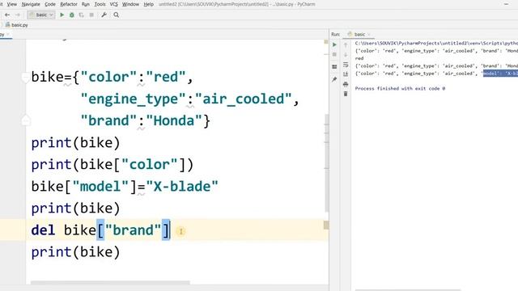The image size is (518, 291).
Task: Click the Stop square icon in main toolbar
Action: click(91, 15)
